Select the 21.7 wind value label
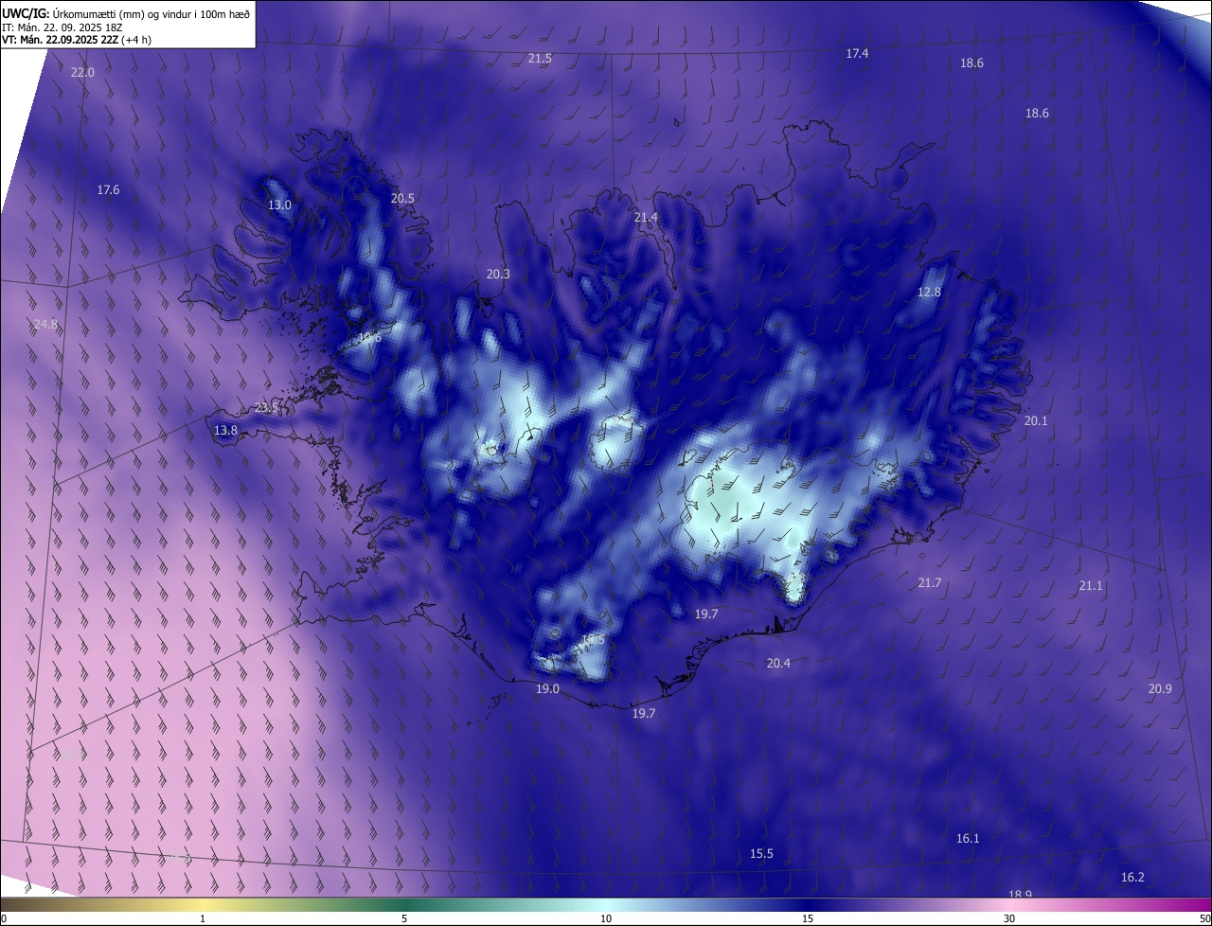 point(930,583)
